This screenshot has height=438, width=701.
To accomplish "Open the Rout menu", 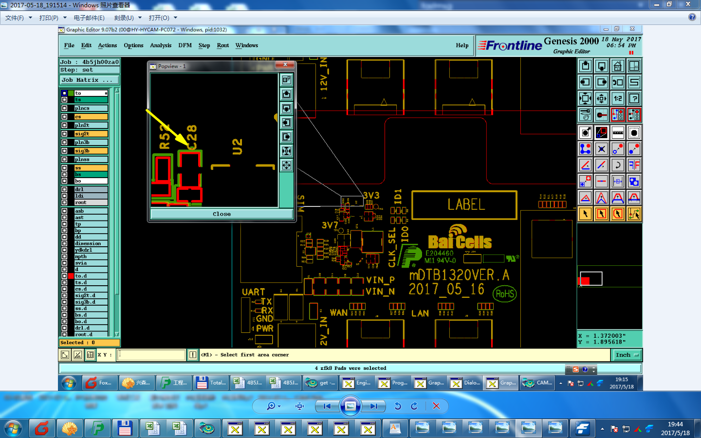I will click(223, 45).
